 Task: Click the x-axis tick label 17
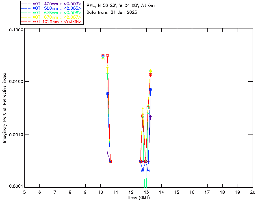tap(207, 192)
